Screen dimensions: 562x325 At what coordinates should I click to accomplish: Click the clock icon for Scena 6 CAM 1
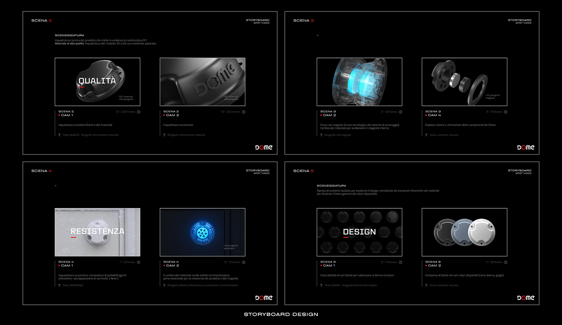coord(401,262)
